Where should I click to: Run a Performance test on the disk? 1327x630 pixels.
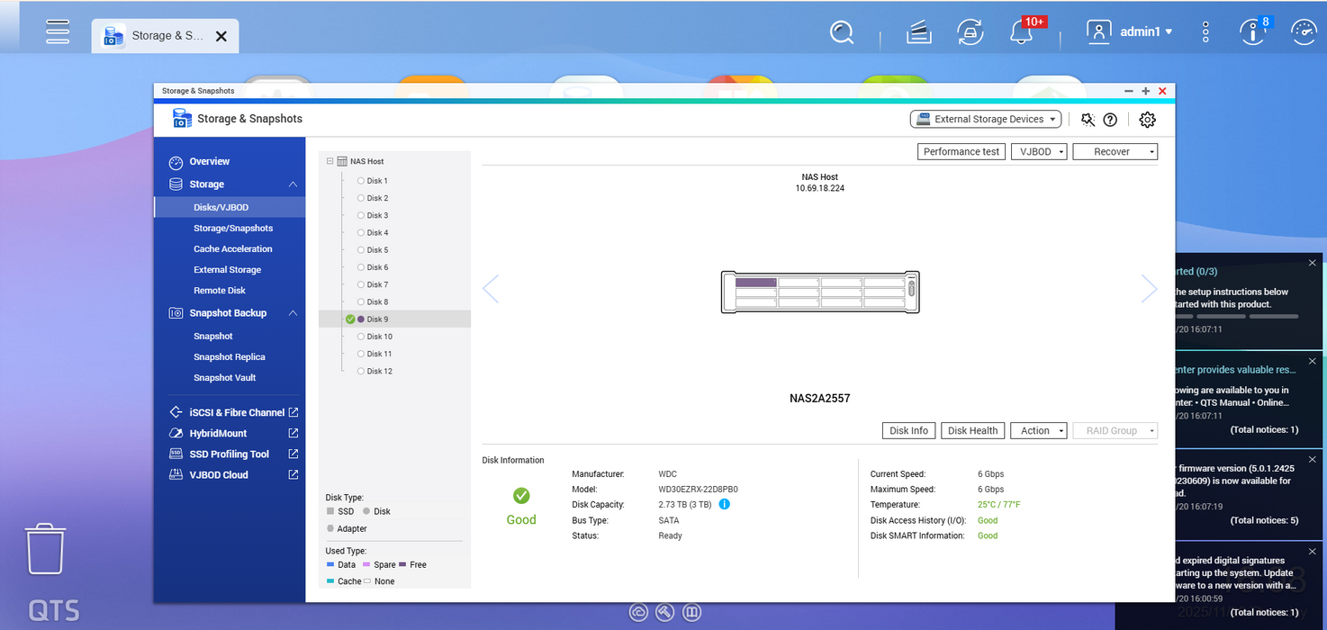pyautogui.click(x=961, y=151)
